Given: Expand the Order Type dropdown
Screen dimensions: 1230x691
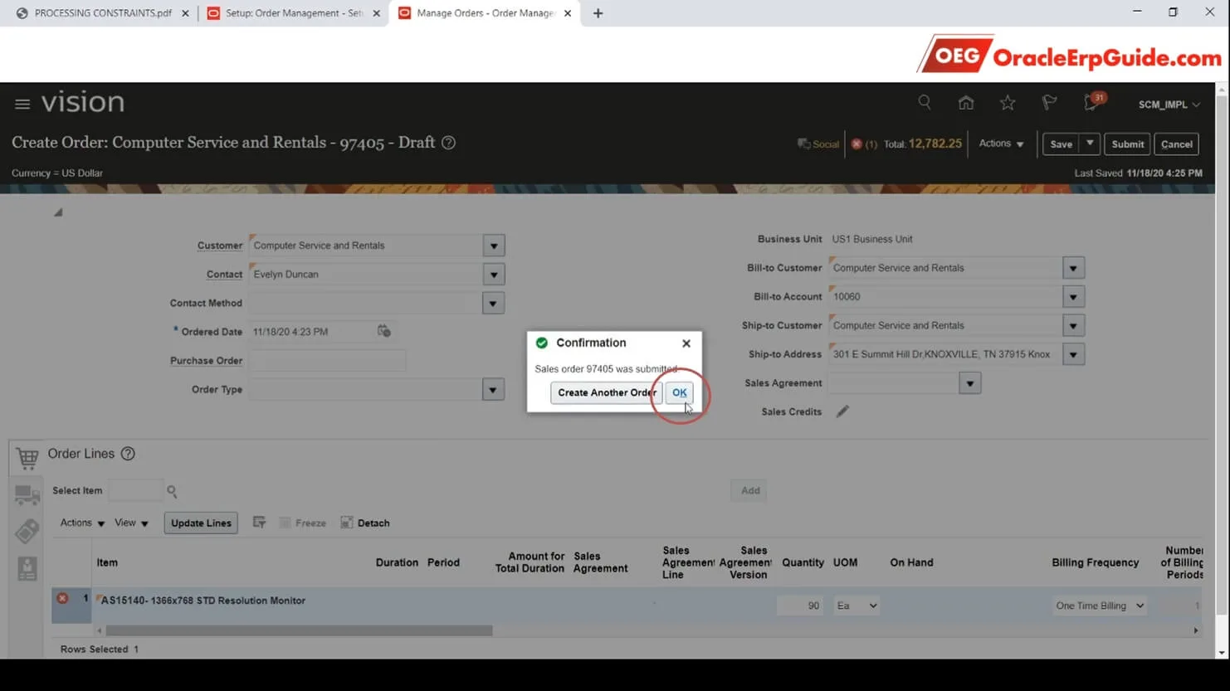Looking at the screenshot, I should (493, 390).
